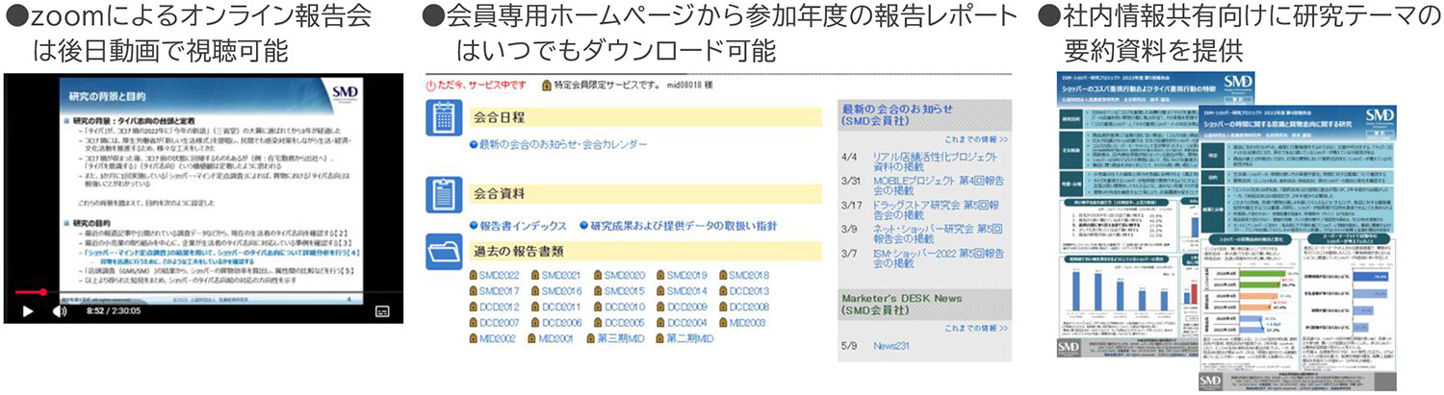1444x395 pixels.
Task: Open 最新の会合のお知らせ・会合カレンダー link
Action: point(558,144)
